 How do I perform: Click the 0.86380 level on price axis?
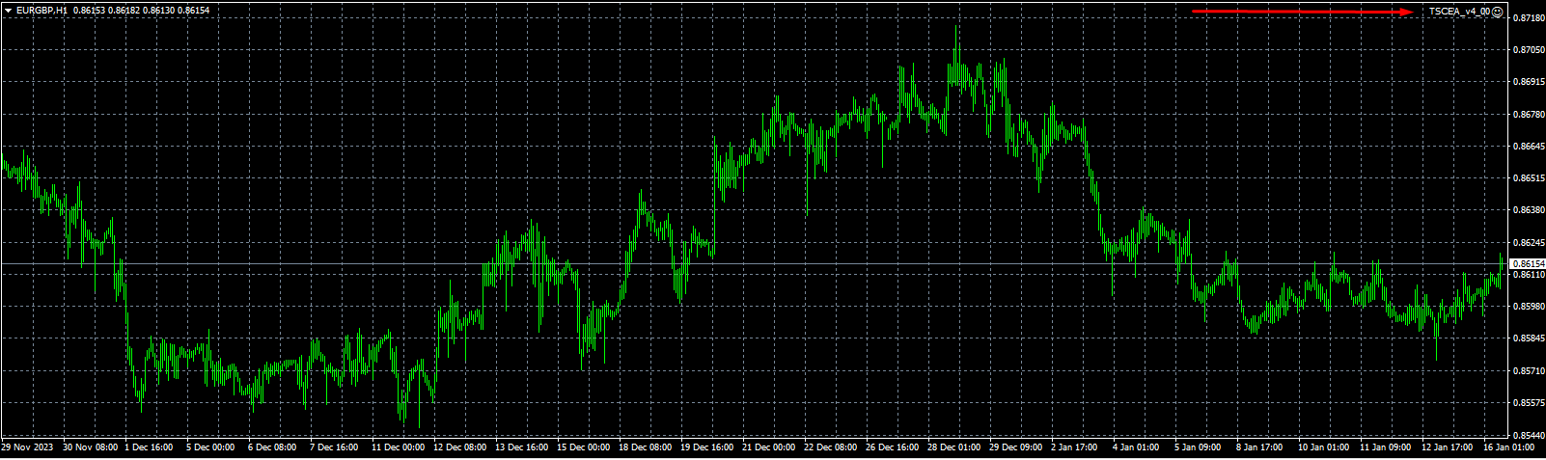click(1527, 210)
